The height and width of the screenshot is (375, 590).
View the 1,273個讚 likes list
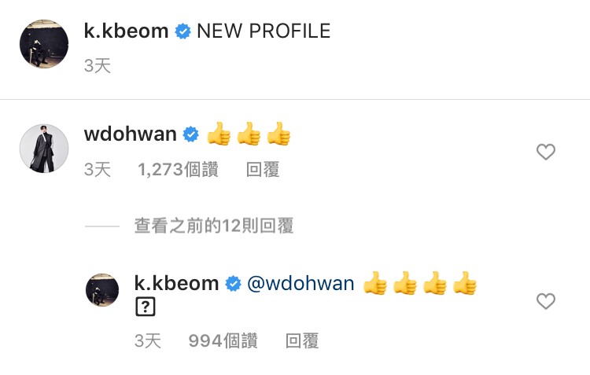178,169
